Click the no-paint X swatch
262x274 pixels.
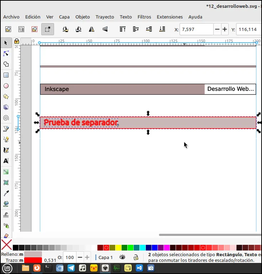(7, 245)
